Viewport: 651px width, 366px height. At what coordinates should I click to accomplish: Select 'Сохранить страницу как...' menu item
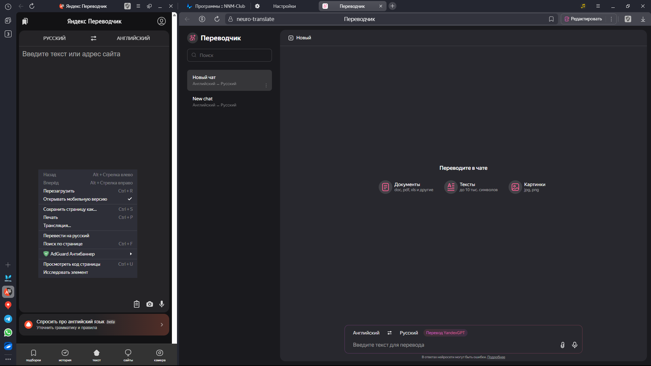pos(88,209)
